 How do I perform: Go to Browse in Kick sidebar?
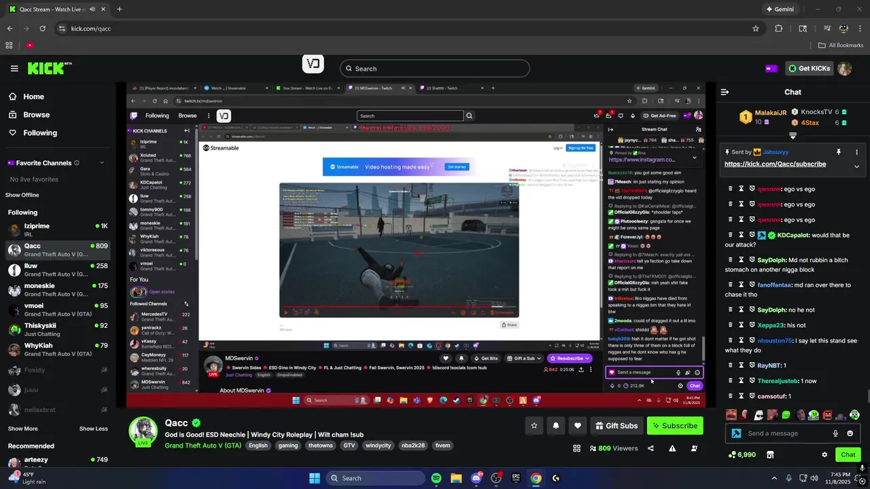pyautogui.click(x=29, y=115)
